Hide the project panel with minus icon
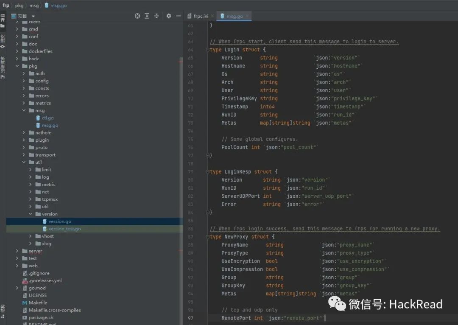458x325 pixels. 178,16
